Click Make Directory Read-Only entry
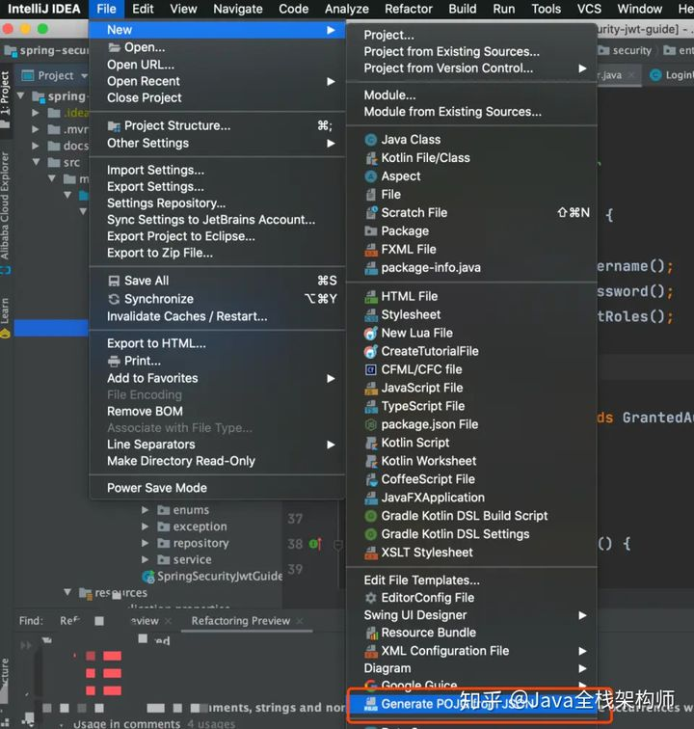Image resolution: width=694 pixels, height=729 pixels. [217, 461]
